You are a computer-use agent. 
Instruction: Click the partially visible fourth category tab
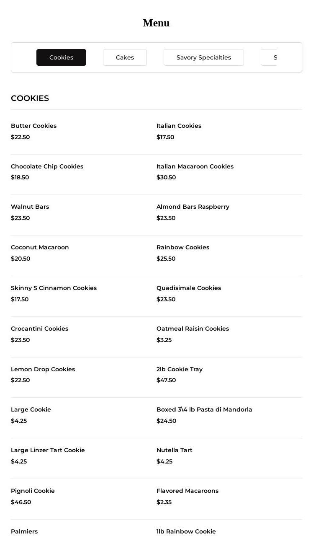pyautogui.click(x=269, y=57)
